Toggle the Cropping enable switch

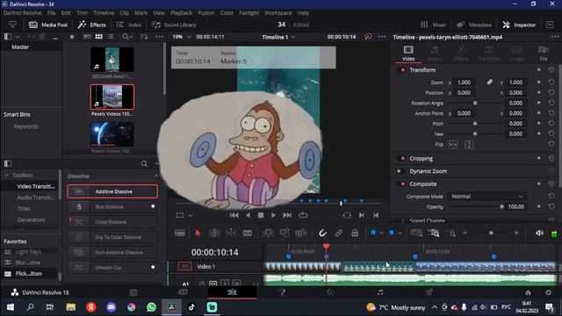click(x=402, y=158)
